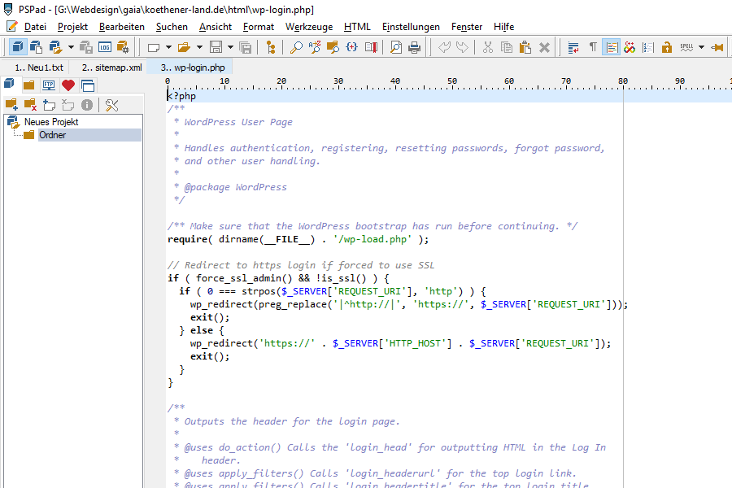Click the Save floppy disk icon
732x488 pixels.
coord(216,47)
